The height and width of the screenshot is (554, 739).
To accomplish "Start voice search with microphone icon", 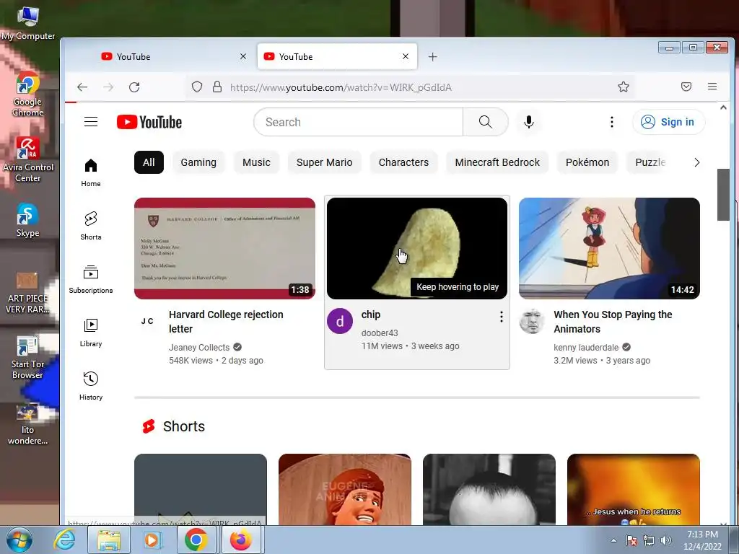I will (529, 122).
